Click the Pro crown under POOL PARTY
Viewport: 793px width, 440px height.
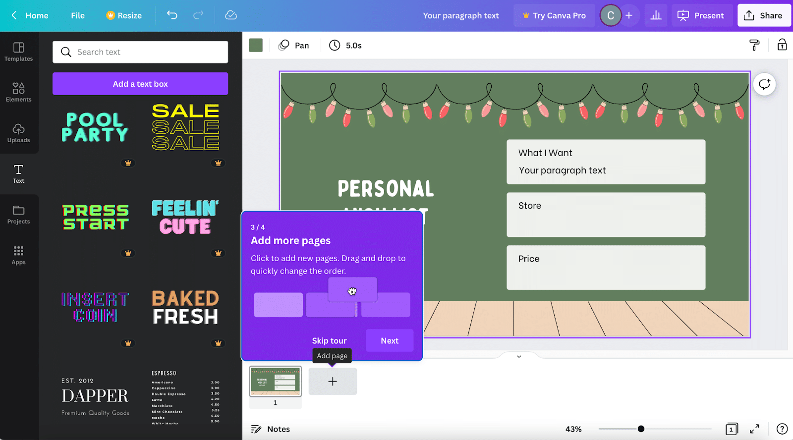tap(128, 163)
